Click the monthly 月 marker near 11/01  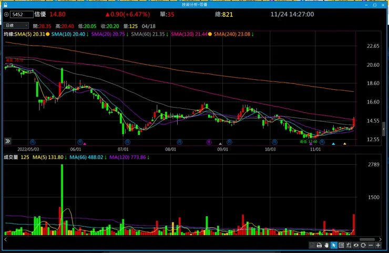coord(322,142)
